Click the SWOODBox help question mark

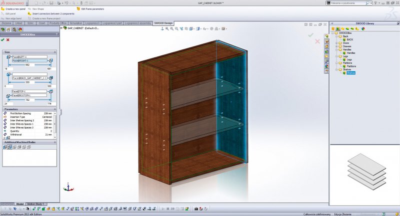click(x=56, y=34)
